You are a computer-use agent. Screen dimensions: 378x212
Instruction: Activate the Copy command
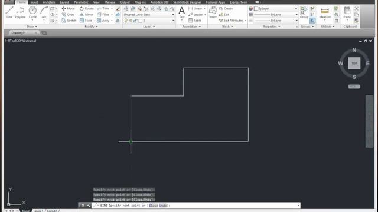point(68,14)
